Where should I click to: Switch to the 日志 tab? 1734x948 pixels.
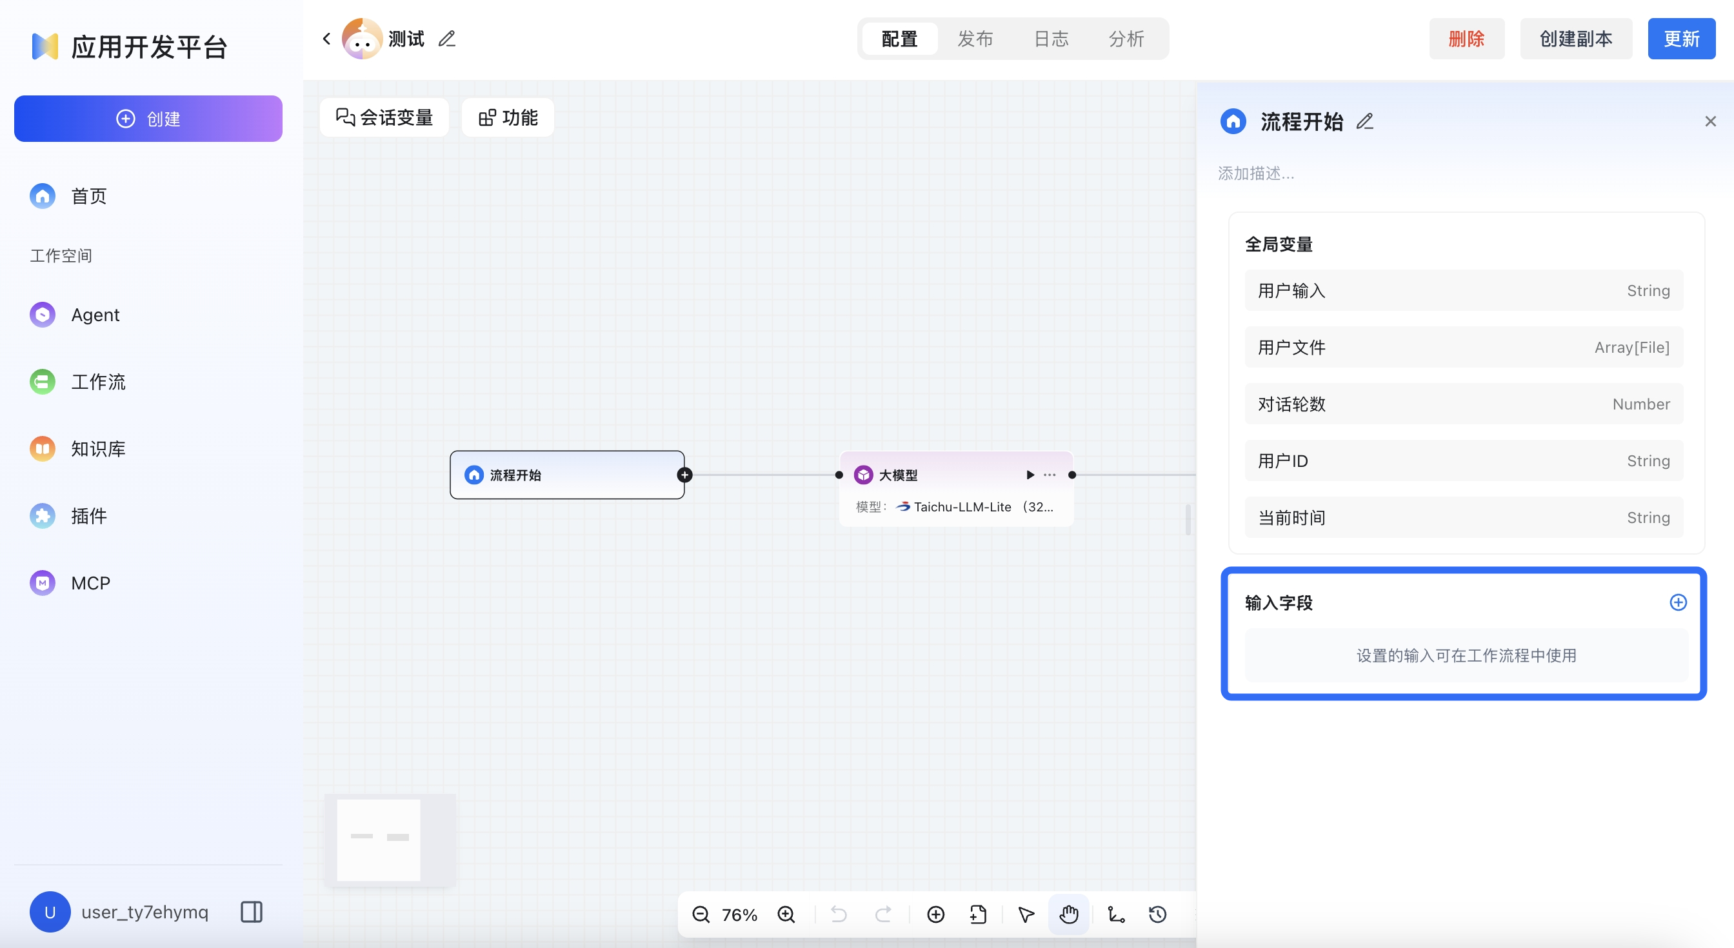tap(1051, 39)
